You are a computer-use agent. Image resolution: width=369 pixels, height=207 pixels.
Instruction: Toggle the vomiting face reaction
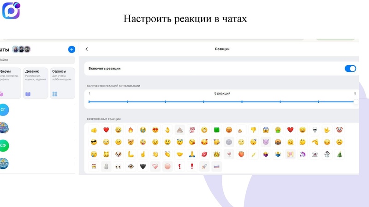pyautogui.click(x=278, y=130)
